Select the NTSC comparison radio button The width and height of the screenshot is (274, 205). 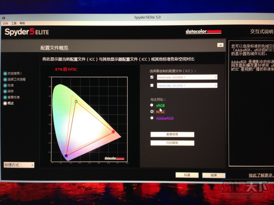pyautogui.click(x=152, y=112)
